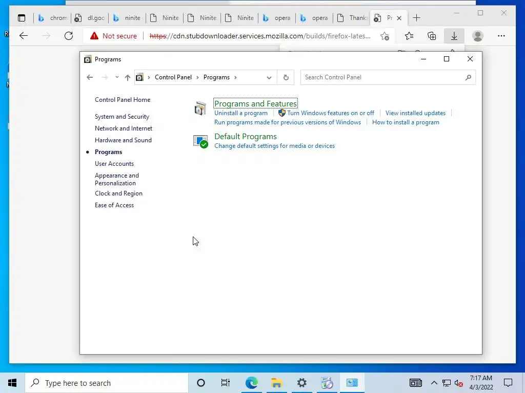The image size is (525, 393).
Task: Open Clock and Region category
Action: coord(118,193)
